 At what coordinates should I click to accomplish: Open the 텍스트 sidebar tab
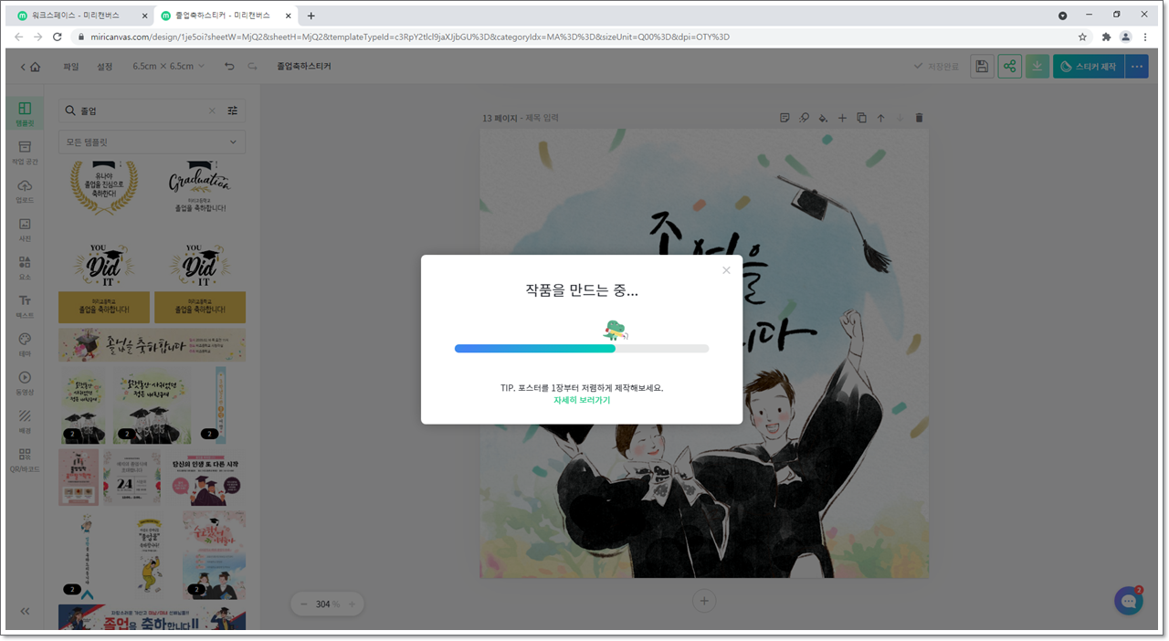click(25, 306)
